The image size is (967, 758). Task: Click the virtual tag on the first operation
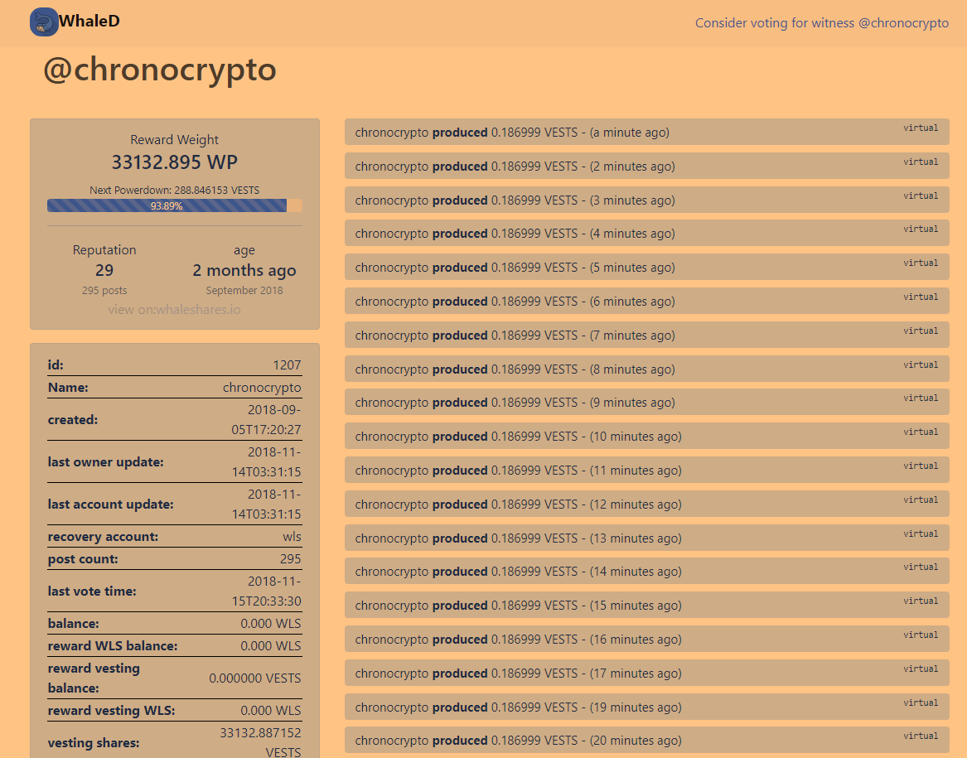click(921, 128)
